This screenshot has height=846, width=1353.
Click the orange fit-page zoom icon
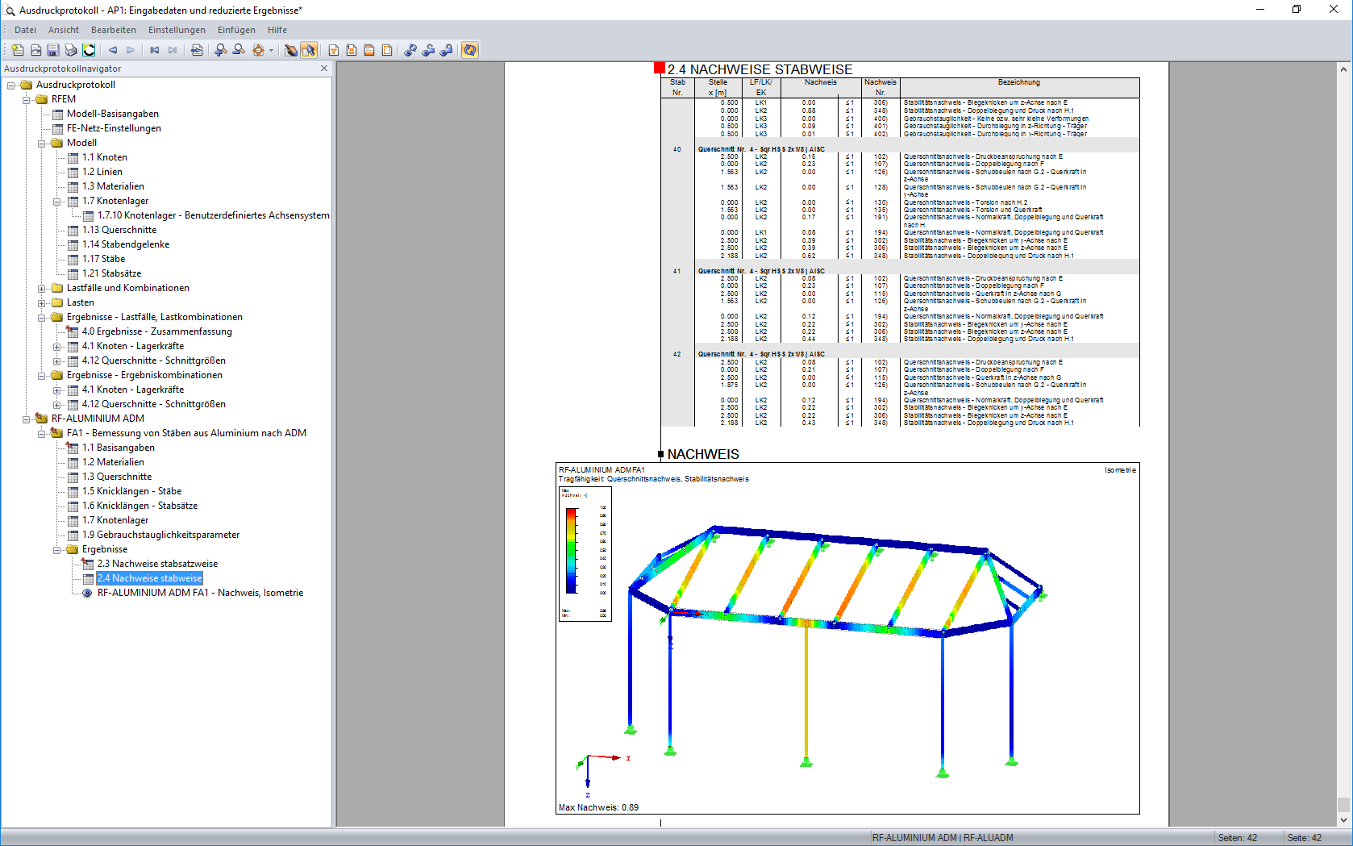pos(258,50)
